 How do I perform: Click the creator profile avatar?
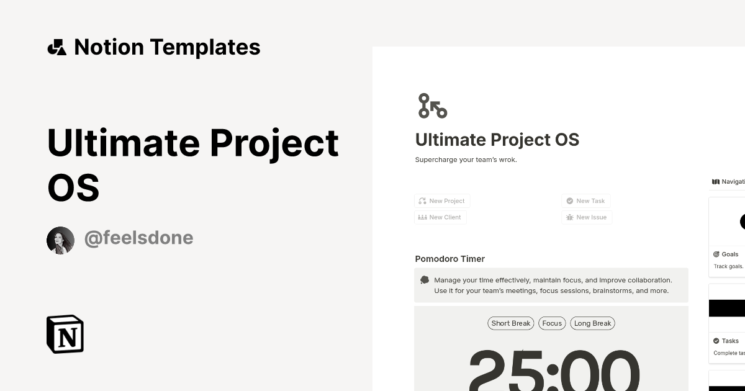[60, 240]
